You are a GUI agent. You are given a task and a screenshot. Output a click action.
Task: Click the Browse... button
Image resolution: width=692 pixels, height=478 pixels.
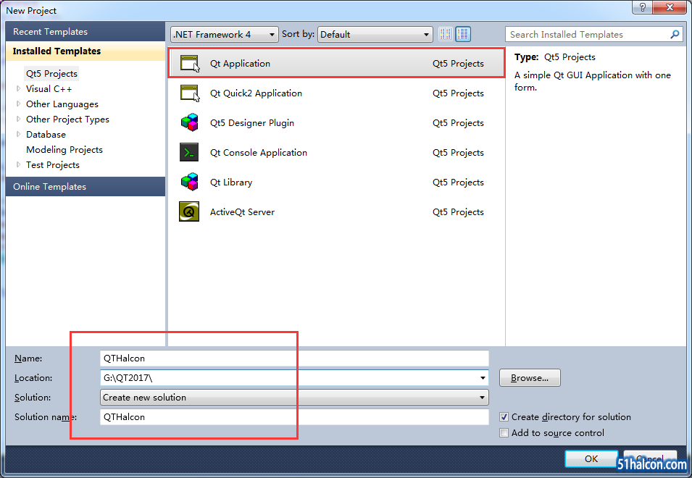click(x=530, y=377)
